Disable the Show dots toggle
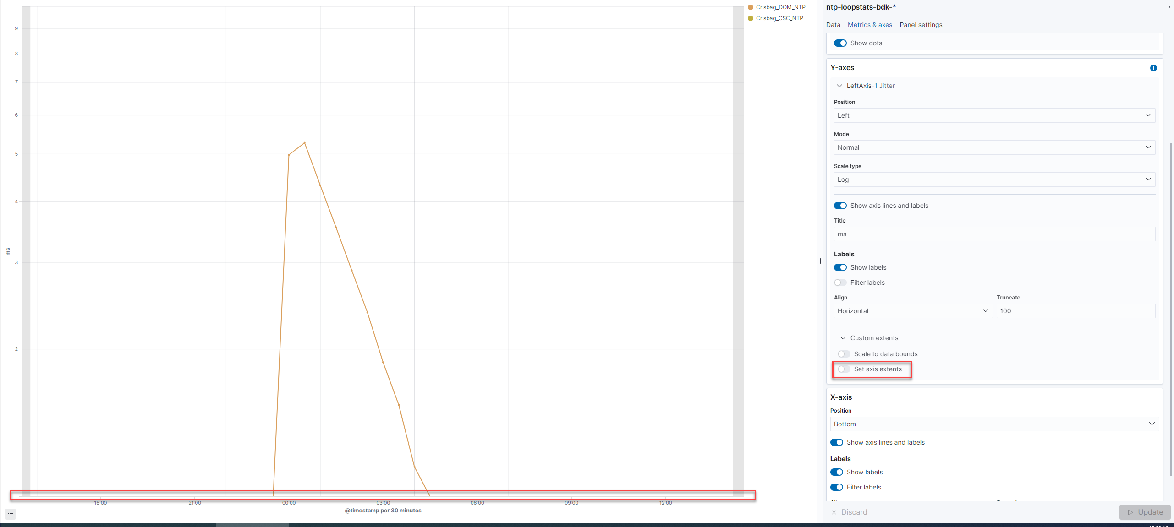This screenshot has width=1174, height=527. tap(840, 43)
